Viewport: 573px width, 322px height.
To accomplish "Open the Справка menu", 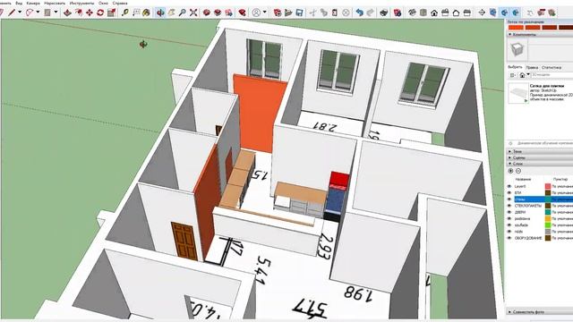I will coord(120,3).
